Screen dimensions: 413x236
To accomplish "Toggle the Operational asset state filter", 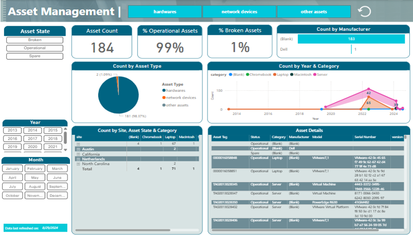I will pos(35,48).
